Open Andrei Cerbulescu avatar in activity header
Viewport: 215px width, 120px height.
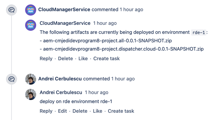point(31,79)
